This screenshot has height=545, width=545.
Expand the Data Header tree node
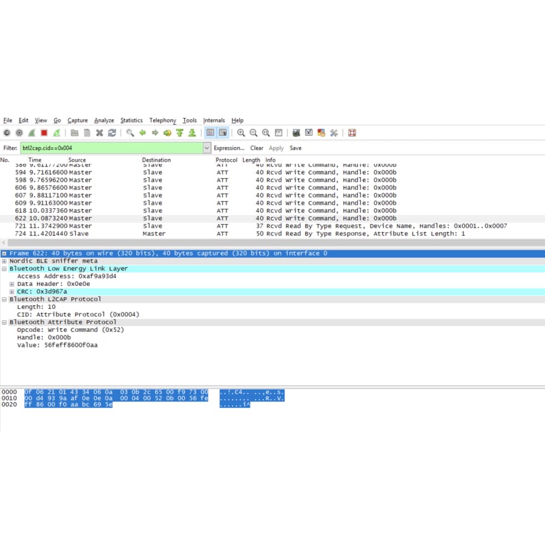pos(12,284)
